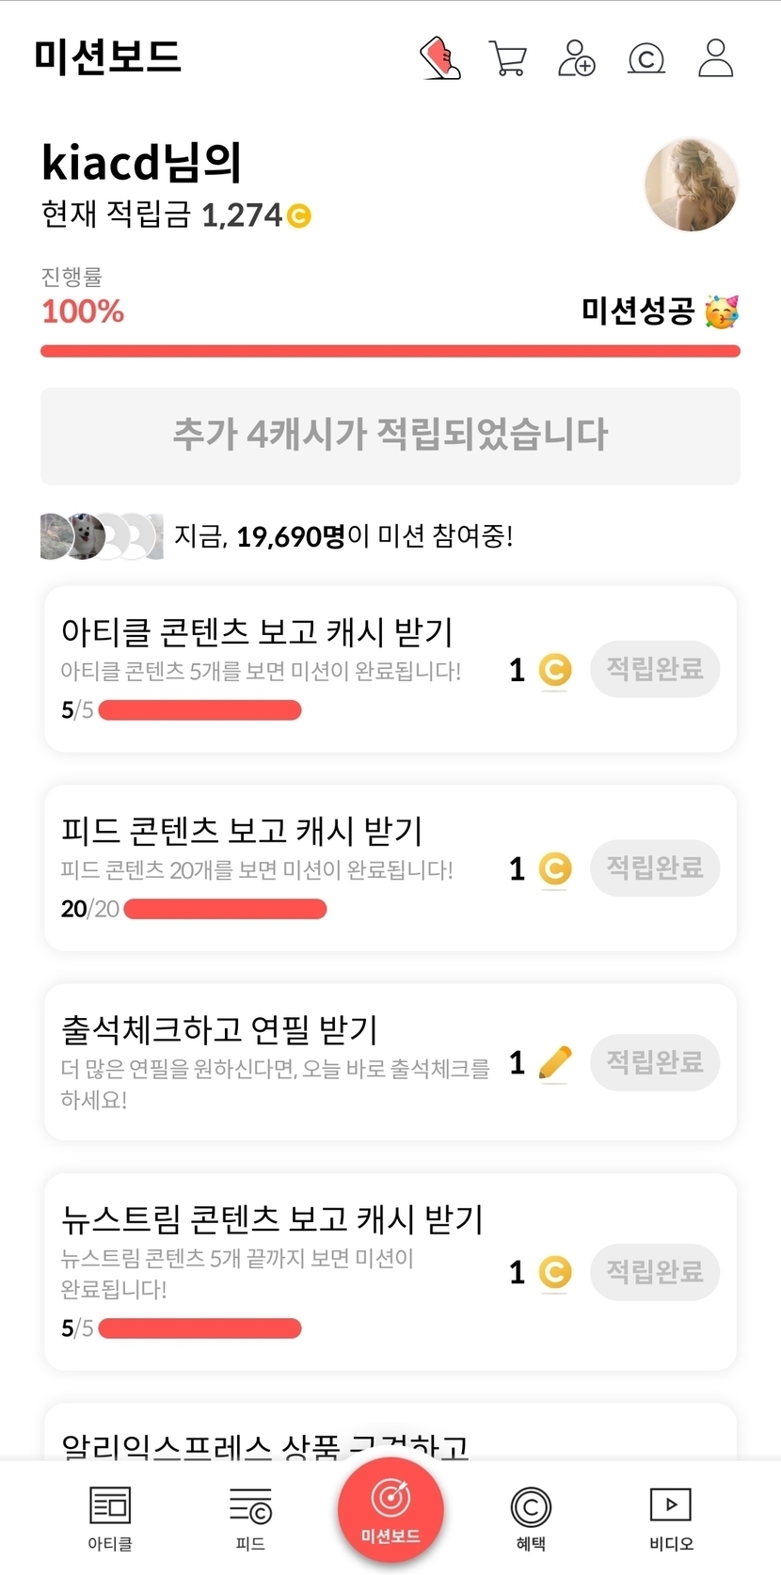Tap the 100% mission progress bar
This screenshot has height=1575, width=781.
[x=390, y=351]
